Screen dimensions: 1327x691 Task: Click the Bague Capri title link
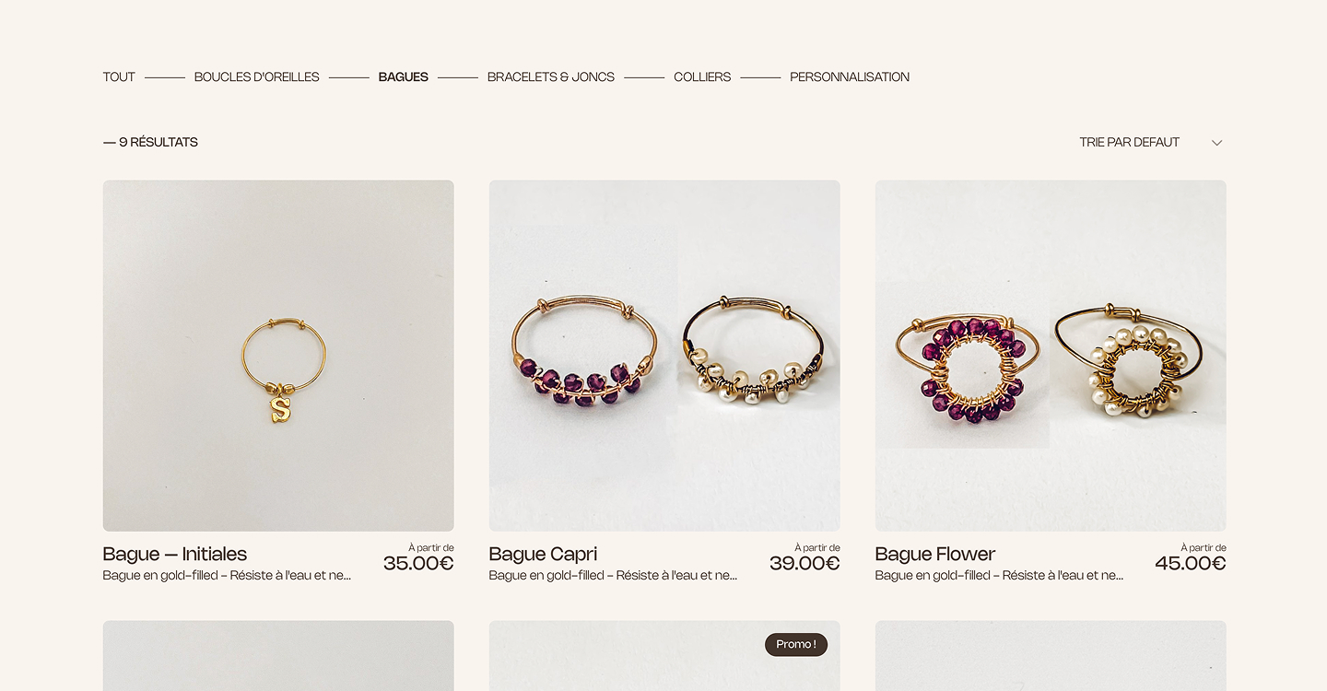[x=543, y=555]
